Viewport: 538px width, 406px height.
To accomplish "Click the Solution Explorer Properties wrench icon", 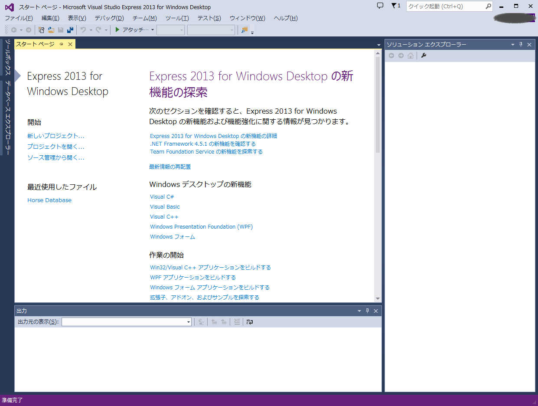I will pos(424,56).
